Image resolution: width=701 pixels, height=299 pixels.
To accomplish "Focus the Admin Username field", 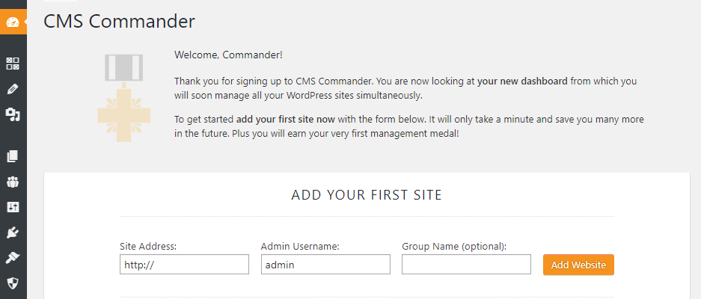I will [x=325, y=264].
